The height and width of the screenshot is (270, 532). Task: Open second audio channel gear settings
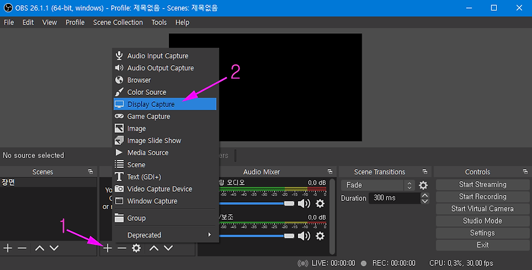(320, 236)
